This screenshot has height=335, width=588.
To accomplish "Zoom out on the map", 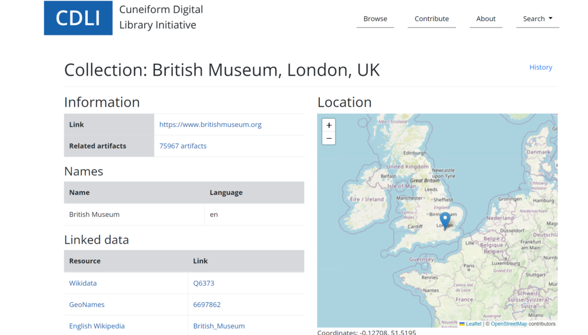I will point(328,138).
